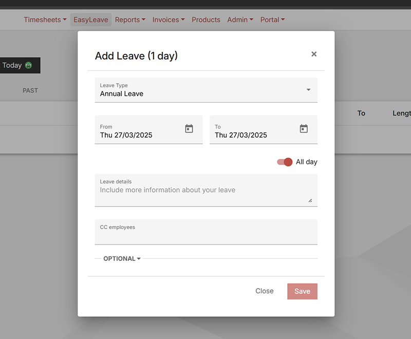Expand the OPTIONAL section
The height and width of the screenshot is (339, 411).
click(x=122, y=258)
